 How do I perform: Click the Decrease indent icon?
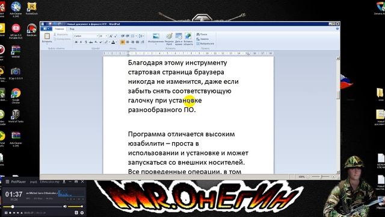(123, 36)
